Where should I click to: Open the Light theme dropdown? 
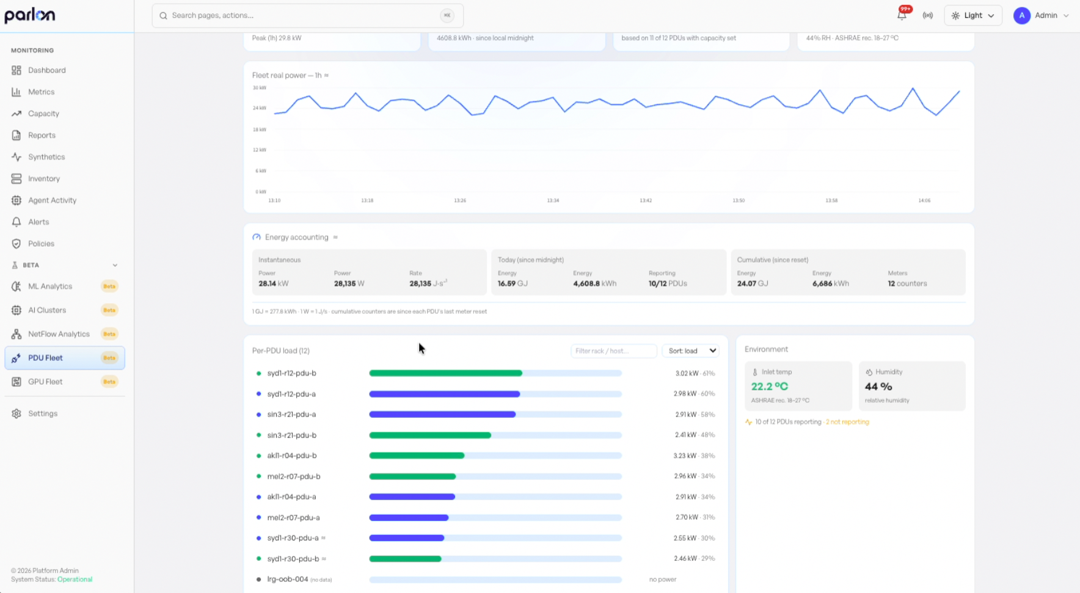[973, 15]
